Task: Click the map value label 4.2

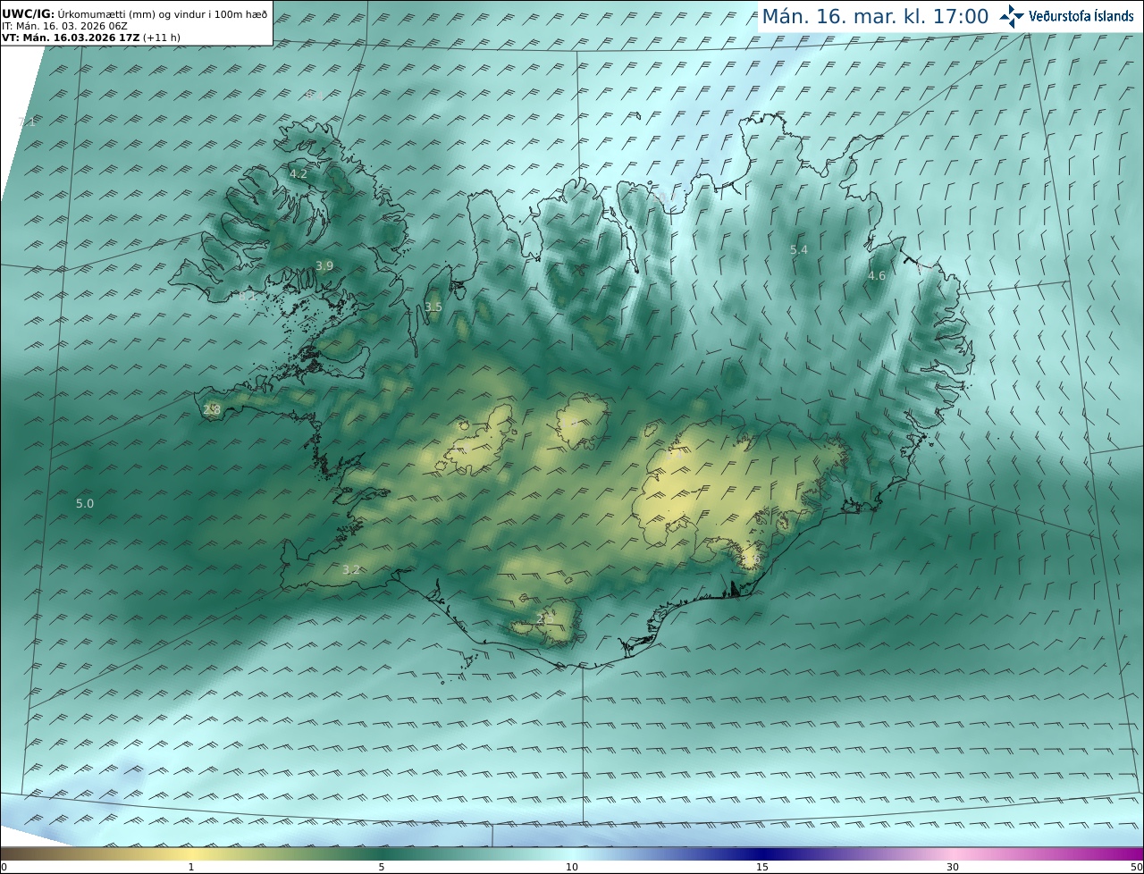Action: pos(299,174)
